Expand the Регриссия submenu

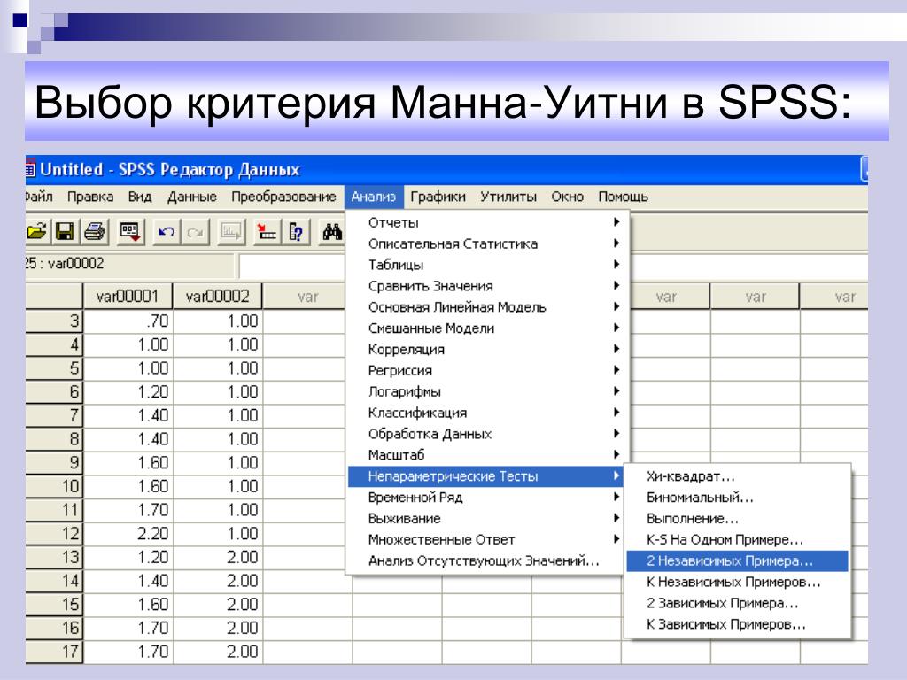485,371
